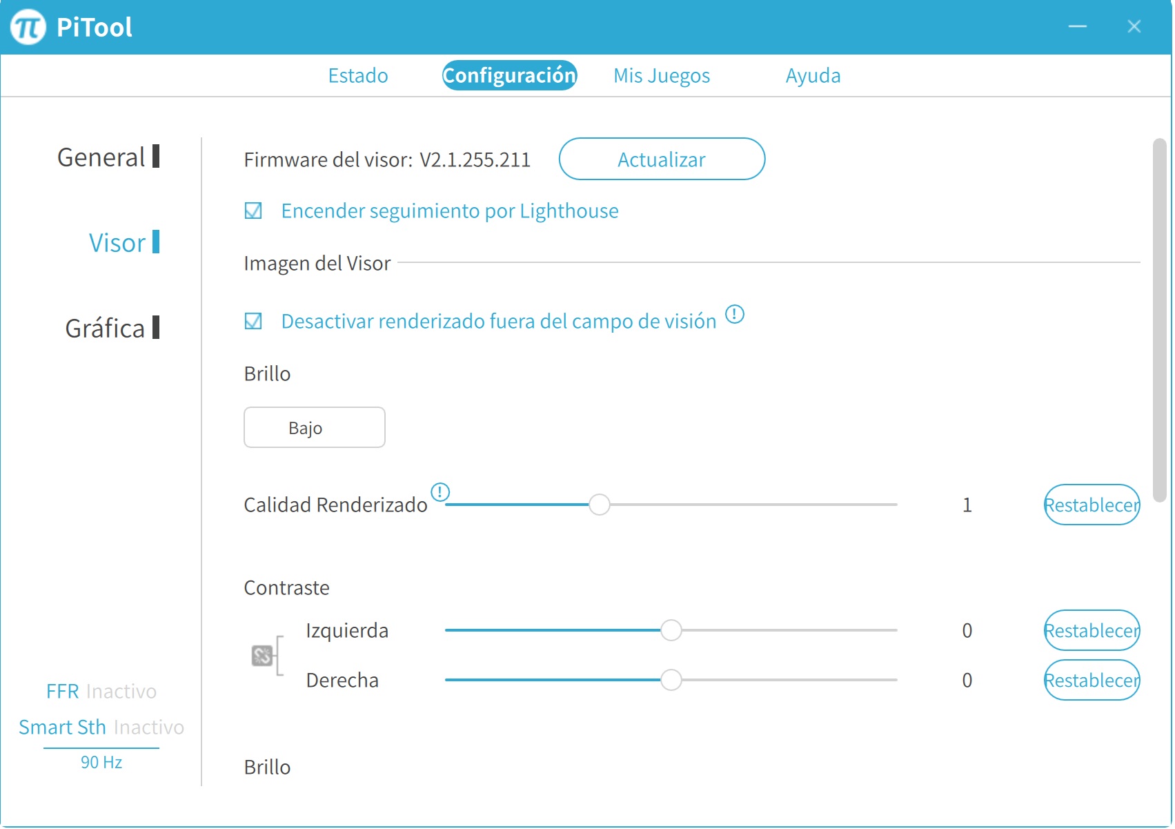1175x829 pixels.
Task: Switch to the Estado tab
Action: [358, 75]
